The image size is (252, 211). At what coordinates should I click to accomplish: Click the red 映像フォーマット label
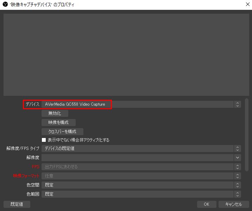click(26, 176)
